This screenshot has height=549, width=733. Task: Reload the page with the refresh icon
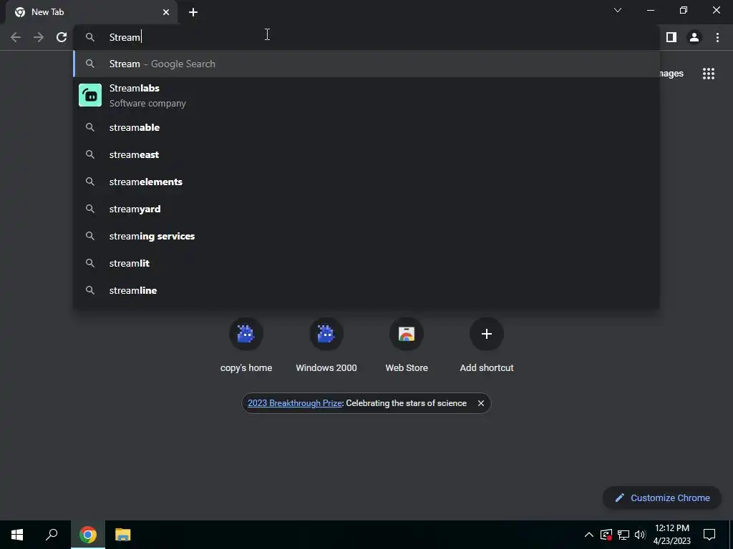point(62,37)
